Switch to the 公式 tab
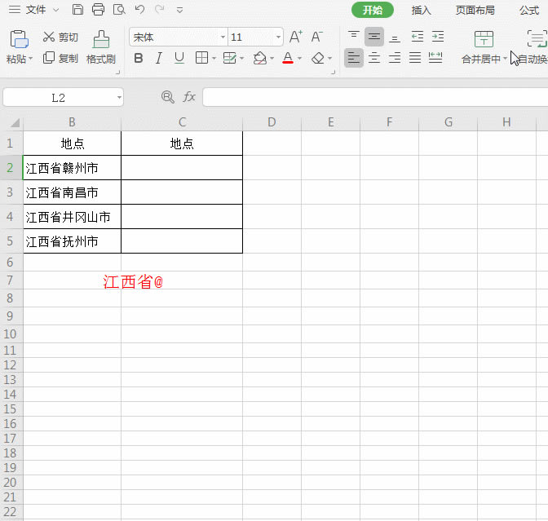 (x=529, y=10)
